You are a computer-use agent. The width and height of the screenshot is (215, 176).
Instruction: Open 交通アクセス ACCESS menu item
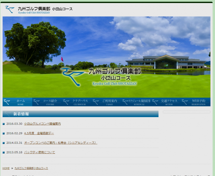(166, 102)
